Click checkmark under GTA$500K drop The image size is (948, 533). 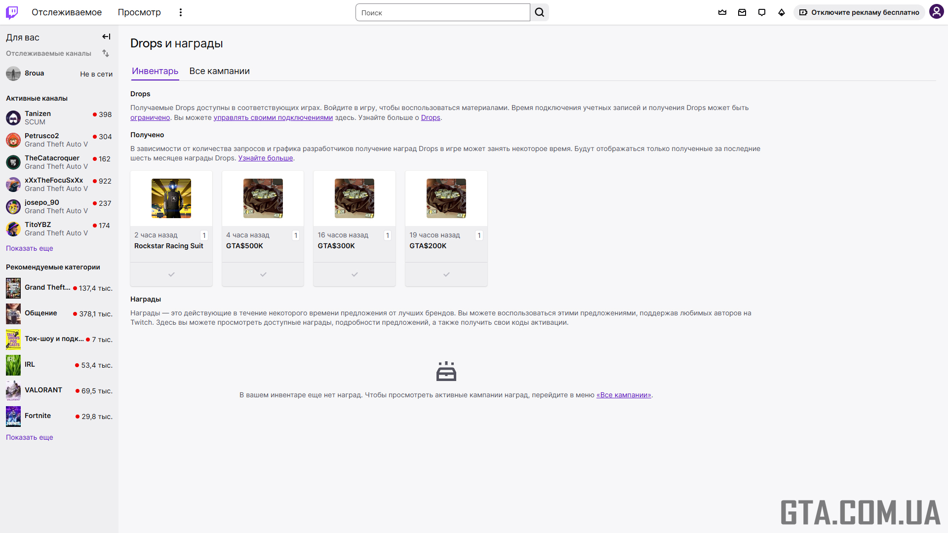click(x=263, y=274)
